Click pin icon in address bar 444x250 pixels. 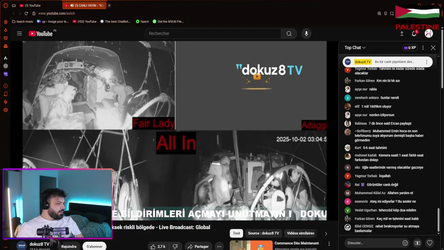385,14
